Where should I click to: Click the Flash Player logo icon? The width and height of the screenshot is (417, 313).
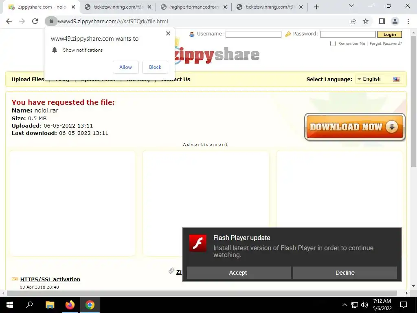point(198,243)
